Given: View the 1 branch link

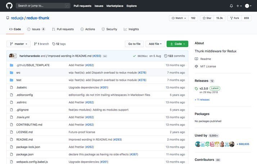Looking at the screenshot, I should tap(41, 44).
